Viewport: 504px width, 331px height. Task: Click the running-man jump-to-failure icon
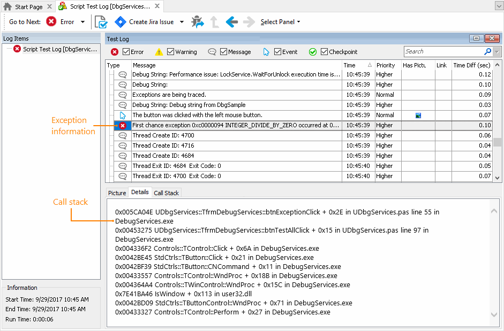197,22
